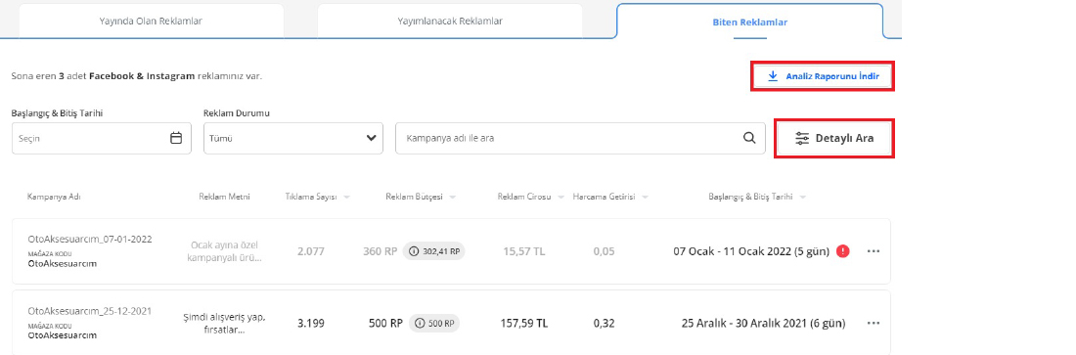Click download arrow icon in Analiz Raporunu İndir
1076x355 pixels.
[773, 76]
